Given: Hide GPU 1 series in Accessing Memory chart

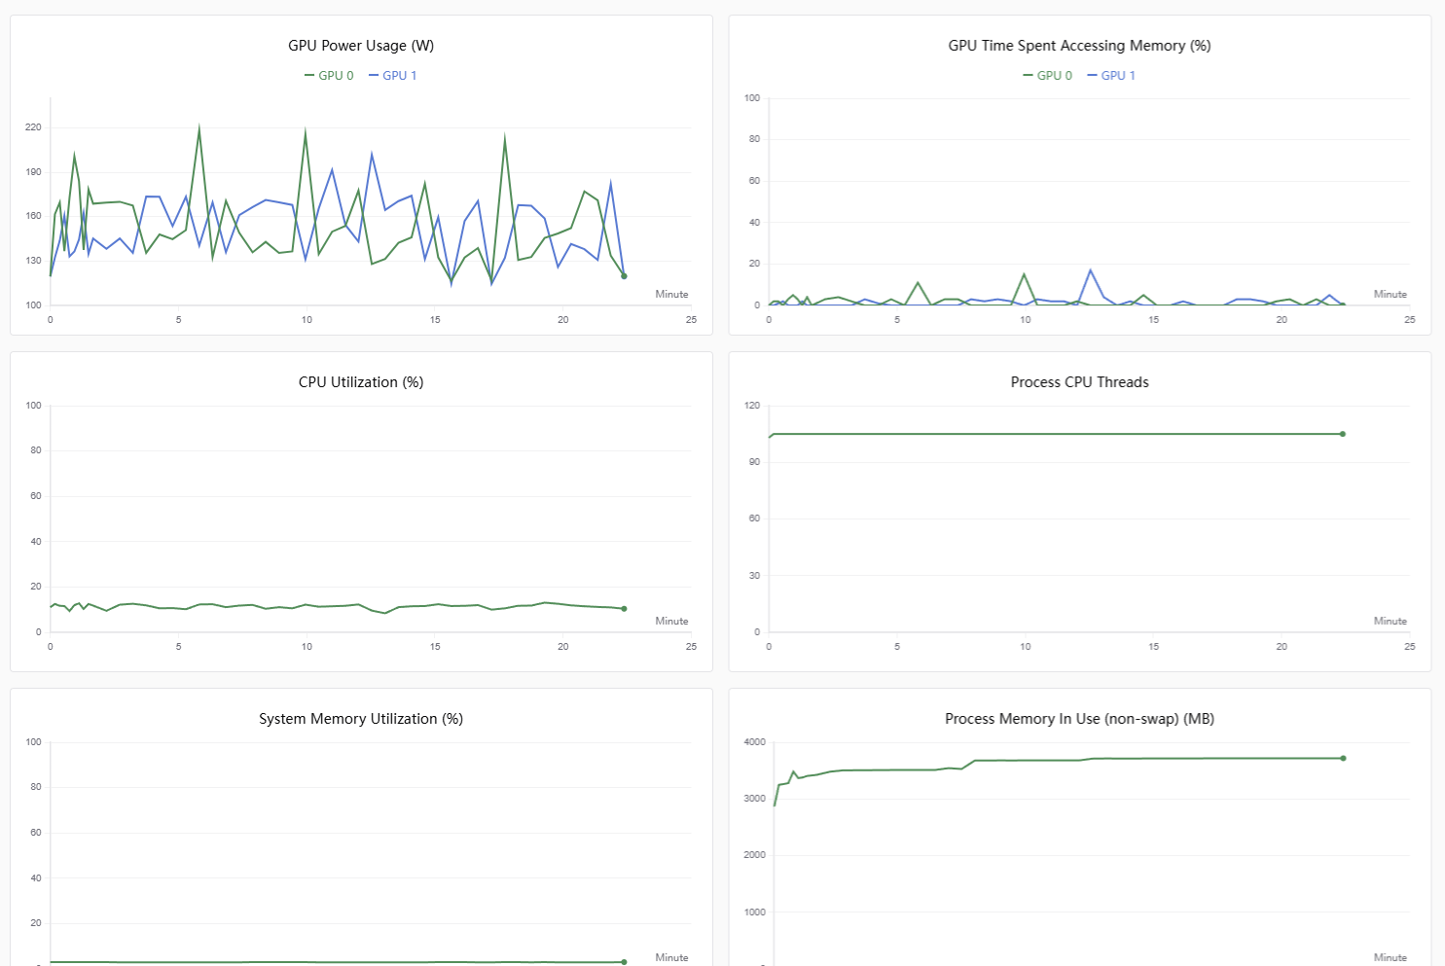Looking at the screenshot, I should click(1111, 75).
